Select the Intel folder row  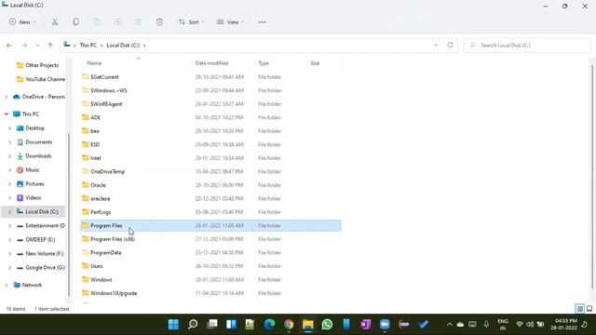(211, 158)
